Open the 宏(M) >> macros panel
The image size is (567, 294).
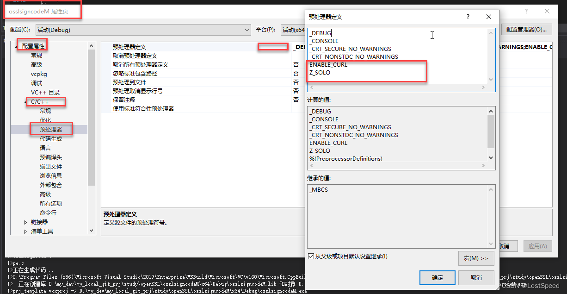476,258
